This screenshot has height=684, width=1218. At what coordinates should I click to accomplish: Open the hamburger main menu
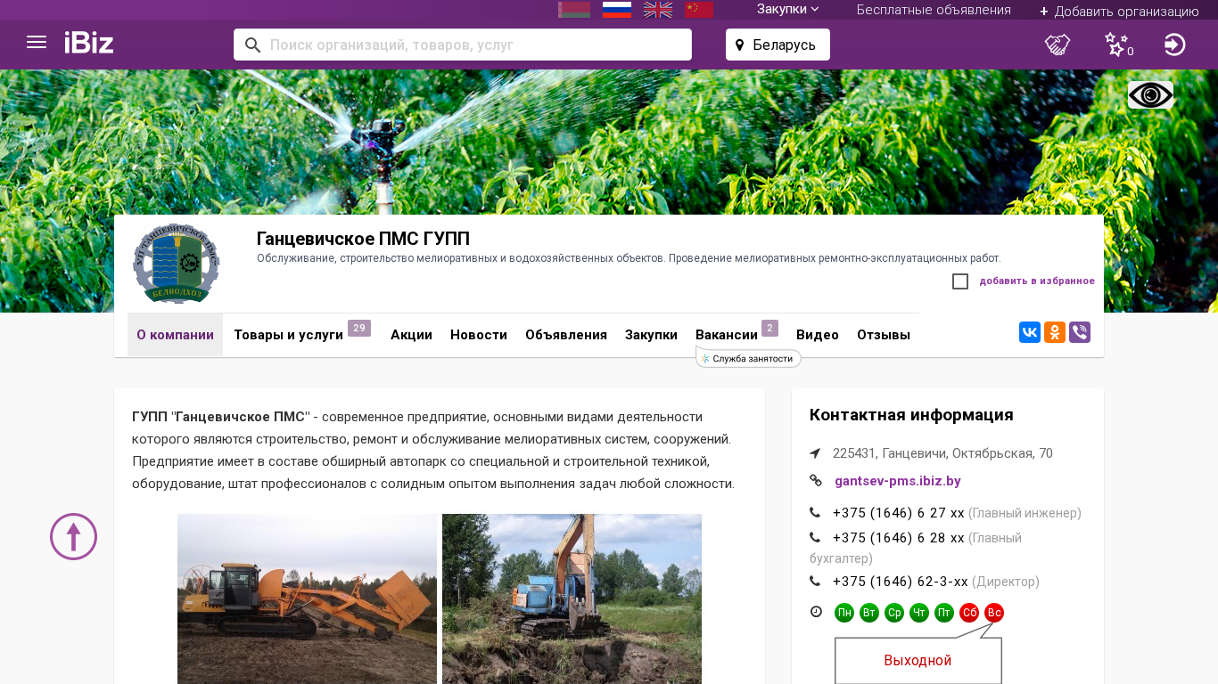[x=37, y=42]
